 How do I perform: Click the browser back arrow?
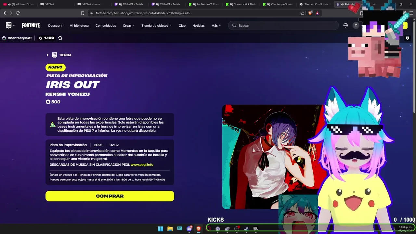(x=5, y=13)
